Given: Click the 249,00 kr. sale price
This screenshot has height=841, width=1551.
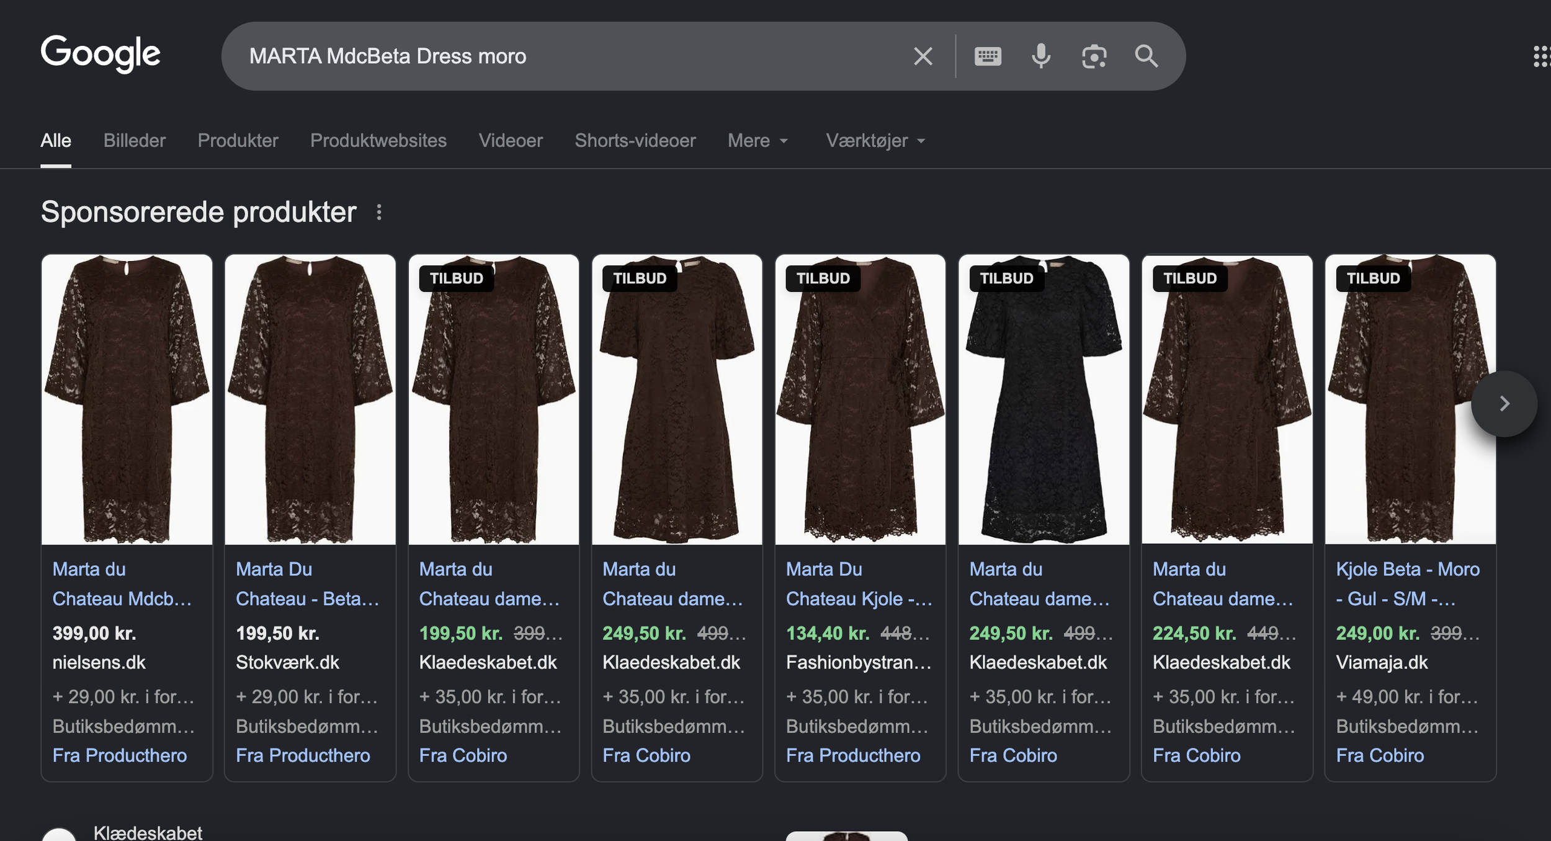Looking at the screenshot, I should click(x=1378, y=633).
